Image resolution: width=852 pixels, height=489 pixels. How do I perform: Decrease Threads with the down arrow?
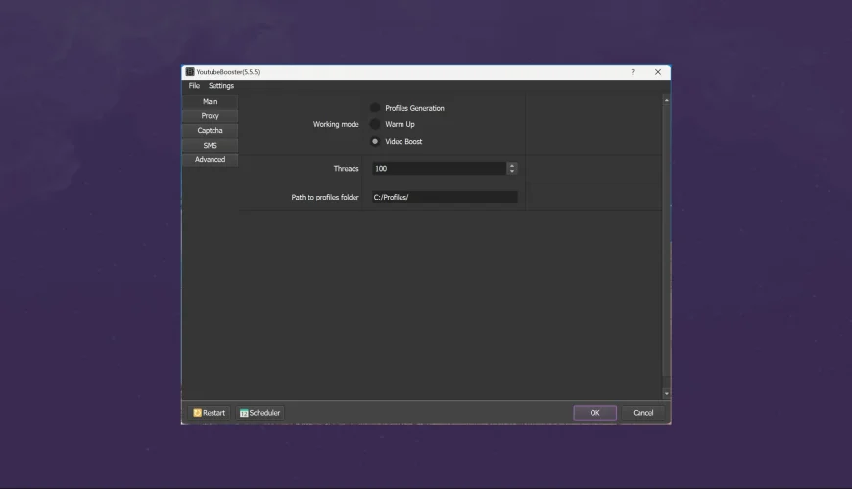(x=512, y=172)
